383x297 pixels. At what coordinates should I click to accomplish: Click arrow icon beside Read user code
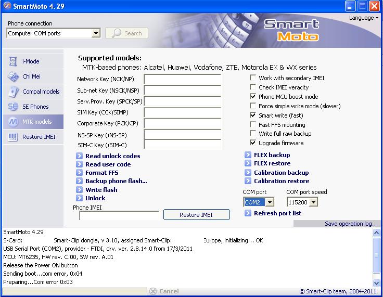(79, 164)
